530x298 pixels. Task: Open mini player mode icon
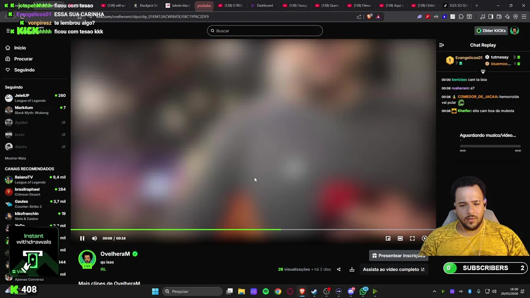coord(388,238)
